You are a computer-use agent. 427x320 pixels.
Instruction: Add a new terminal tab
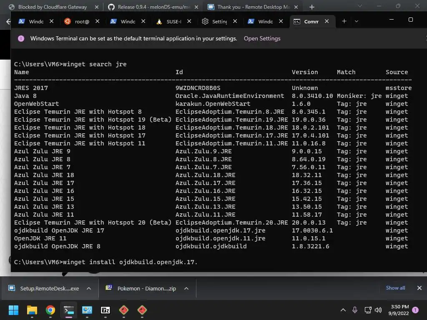[x=344, y=21]
